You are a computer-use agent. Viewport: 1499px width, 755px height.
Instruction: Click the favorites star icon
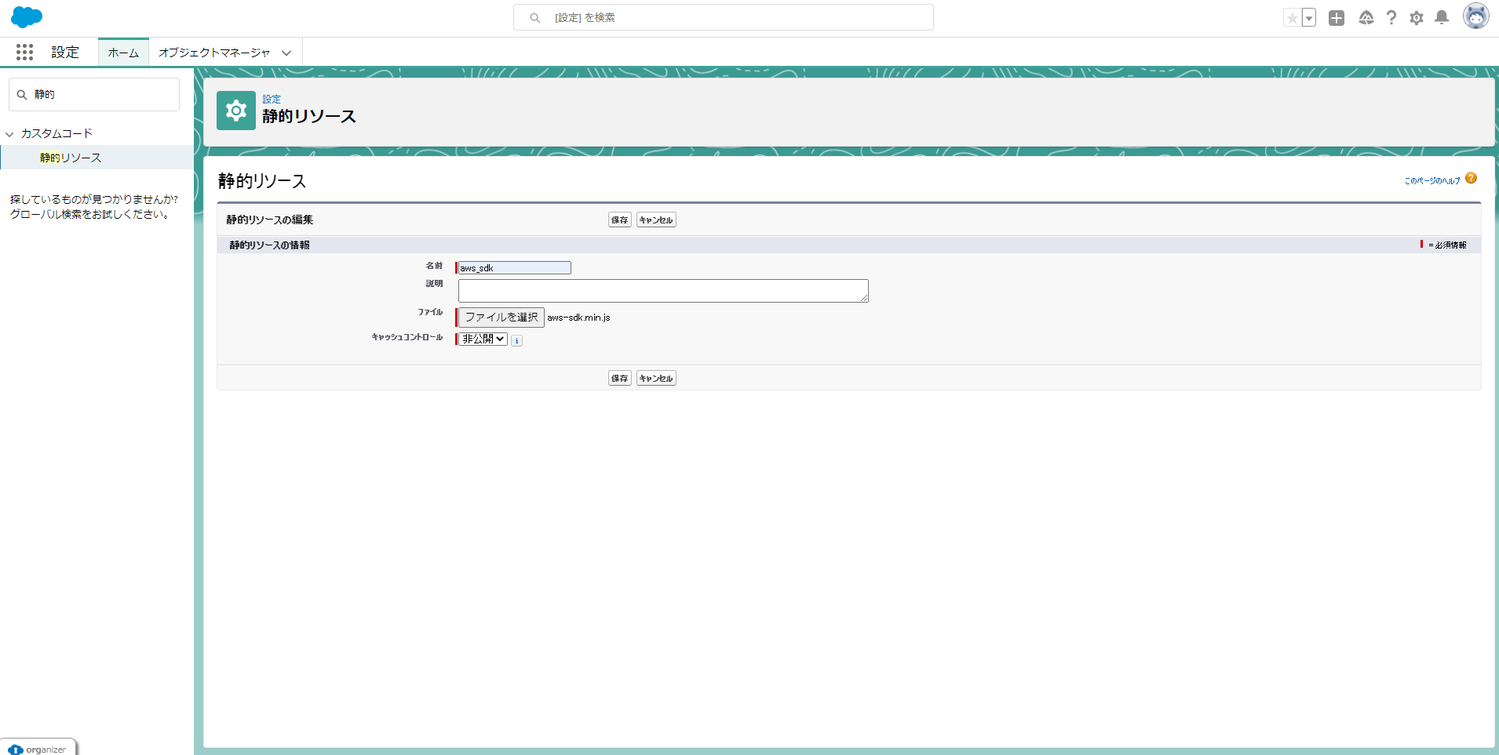pos(1292,17)
